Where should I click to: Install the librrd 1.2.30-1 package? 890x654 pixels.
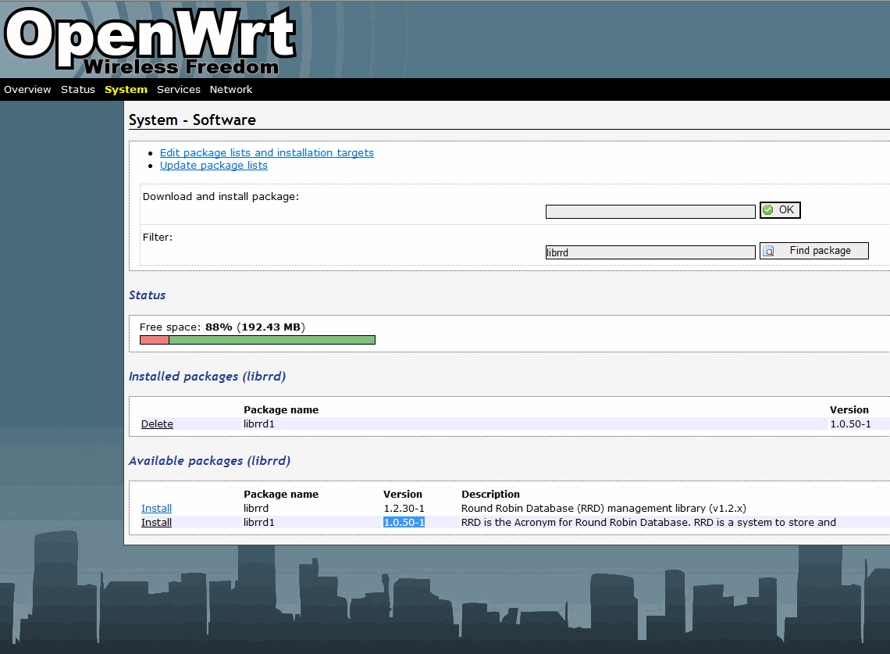pyautogui.click(x=156, y=509)
